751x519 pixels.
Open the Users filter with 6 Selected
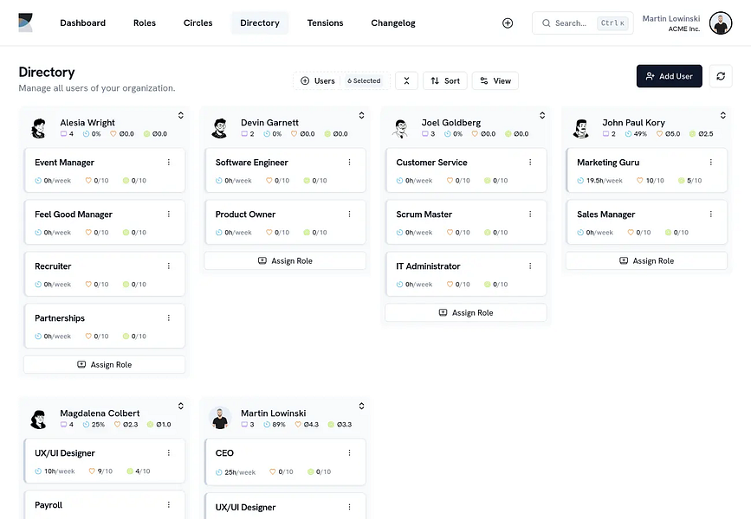341,80
